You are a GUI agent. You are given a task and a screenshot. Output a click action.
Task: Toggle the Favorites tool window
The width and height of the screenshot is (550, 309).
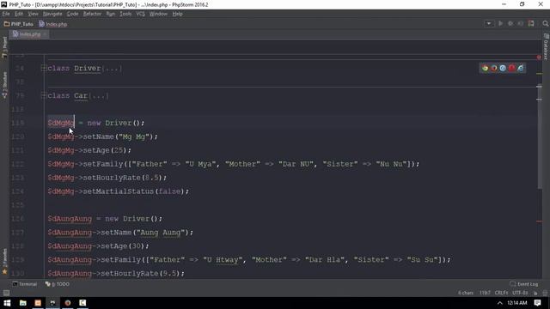4,262
